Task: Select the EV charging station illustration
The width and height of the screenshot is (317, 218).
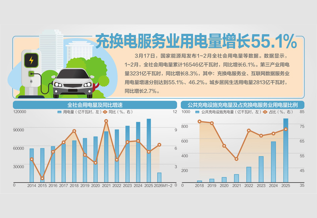Action: tap(31, 72)
